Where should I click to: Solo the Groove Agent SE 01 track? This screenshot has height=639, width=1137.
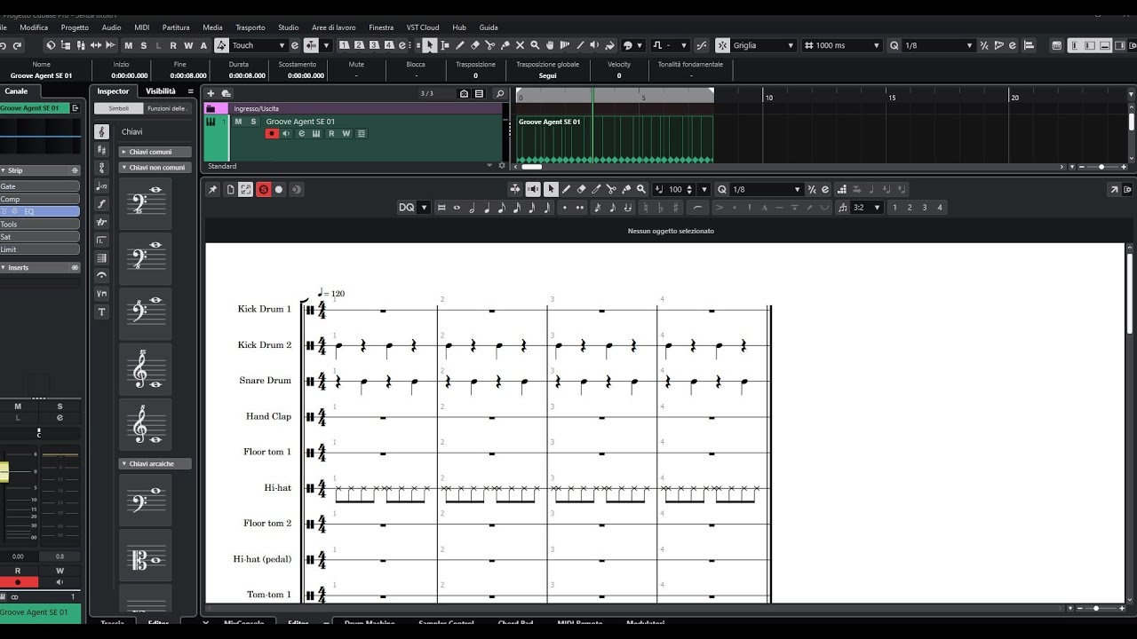click(x=253, y=122)
